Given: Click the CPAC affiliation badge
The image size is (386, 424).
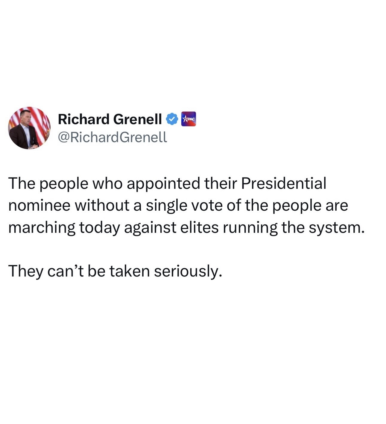Looking at the screenshot, I should [189, 119].
